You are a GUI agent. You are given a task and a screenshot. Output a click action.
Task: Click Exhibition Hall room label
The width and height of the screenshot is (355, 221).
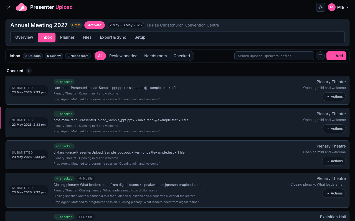click(333, 217)
